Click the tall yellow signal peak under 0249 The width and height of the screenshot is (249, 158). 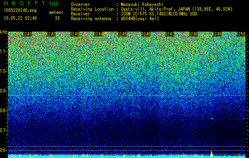point(211,154)
